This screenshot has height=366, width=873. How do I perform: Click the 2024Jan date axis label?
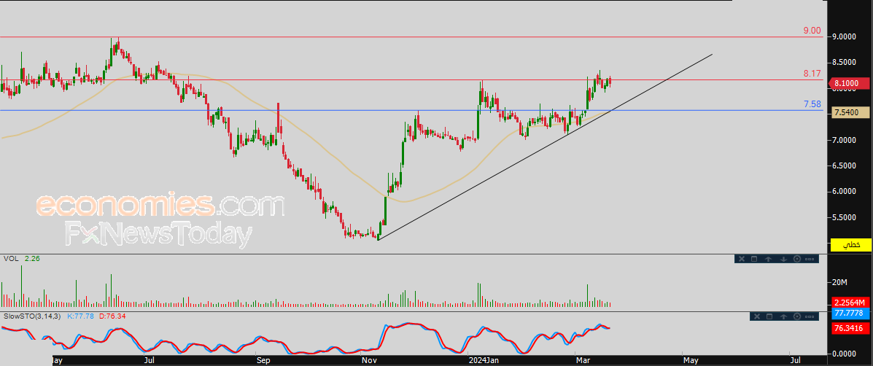click(x=484, y=360)
